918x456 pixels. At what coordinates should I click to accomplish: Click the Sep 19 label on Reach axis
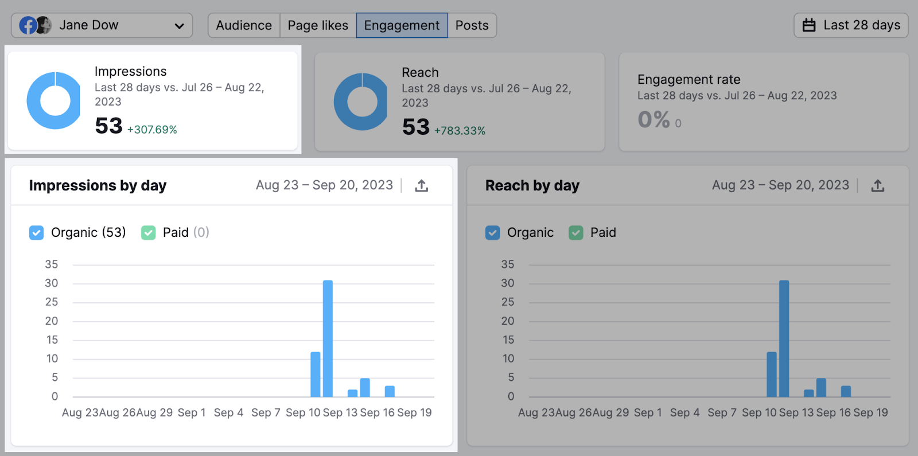tap(870, 412)
